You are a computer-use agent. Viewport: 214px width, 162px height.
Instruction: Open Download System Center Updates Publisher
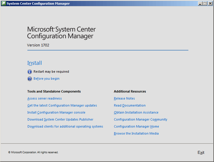coord(60,119)
